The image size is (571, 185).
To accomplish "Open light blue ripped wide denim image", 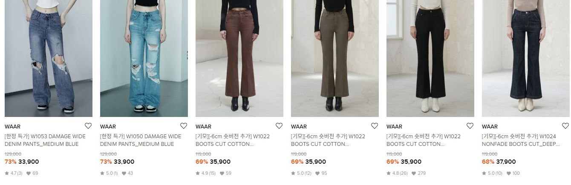I will 144,58.
